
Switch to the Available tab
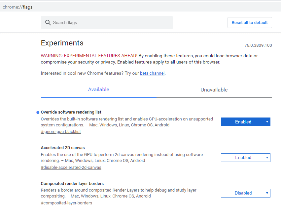[x=98, y=90]
